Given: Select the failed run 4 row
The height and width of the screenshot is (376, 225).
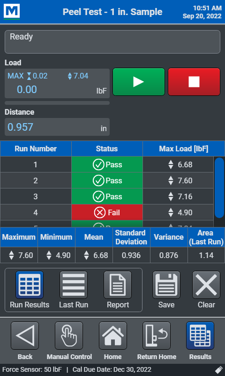Looking at the screenshot, I should pyautogui.click(x=107, y=212).
